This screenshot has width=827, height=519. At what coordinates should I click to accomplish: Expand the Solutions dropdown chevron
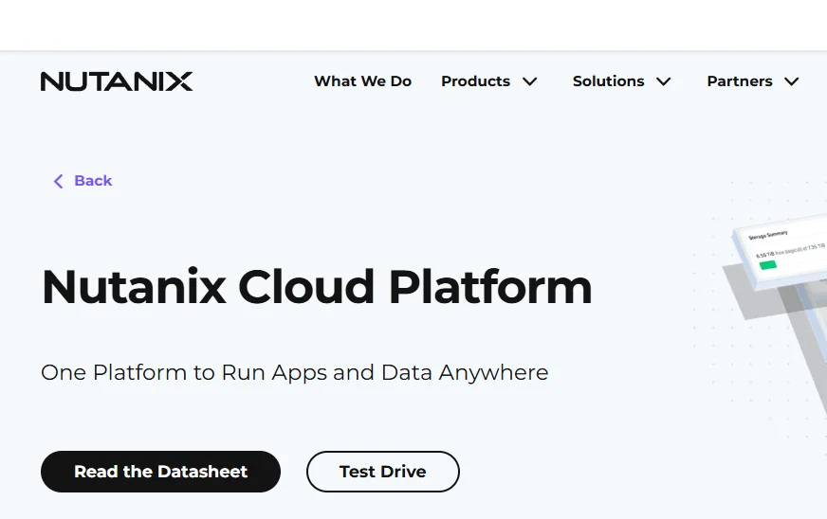coord(664,81)
